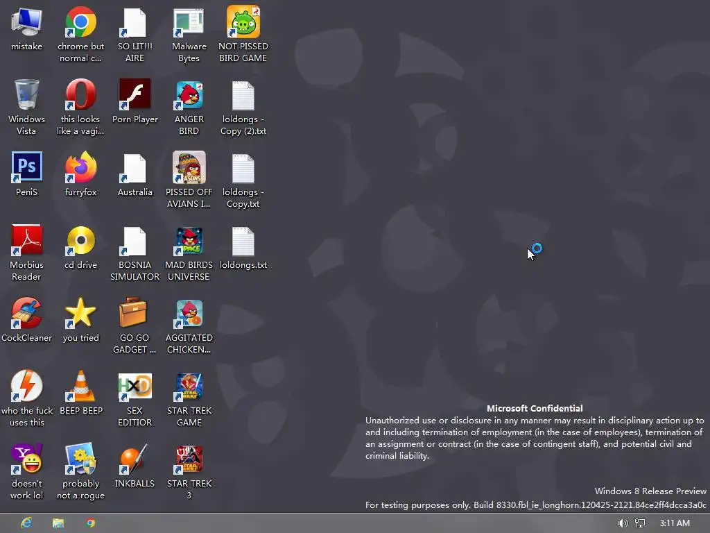The height and width of the screenshot is (533, 710).
Task: Select the 'ANGER BIRD' game icon
Action: (189, 96)
